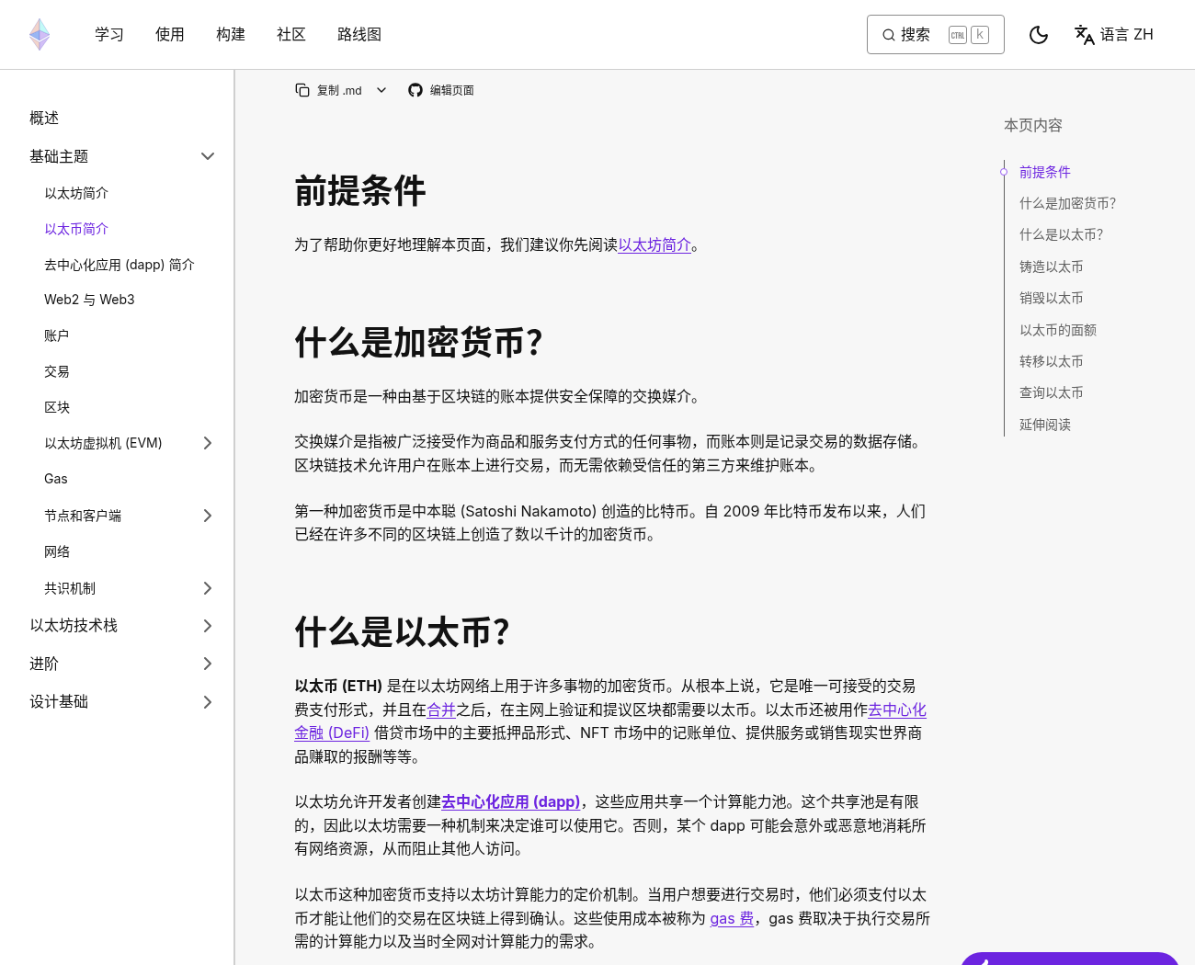This screenshot has width=1195, height=965.
Task: Open 去中心化应用 (dapp) 简介 sidebar page
Action: click(x=119, y=265)
